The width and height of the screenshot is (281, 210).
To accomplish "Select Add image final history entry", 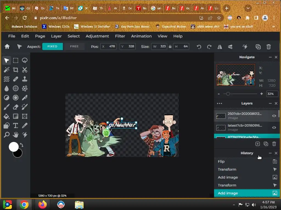I will 247,193.
